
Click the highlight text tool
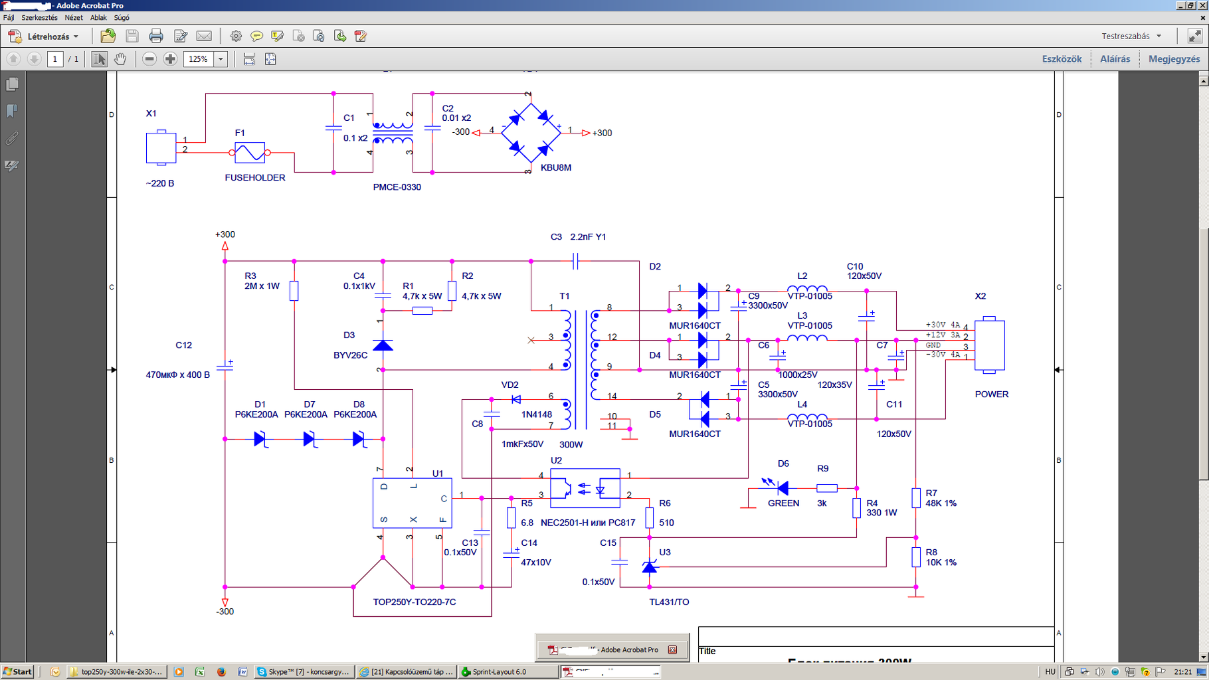click(x=278, y=36)
